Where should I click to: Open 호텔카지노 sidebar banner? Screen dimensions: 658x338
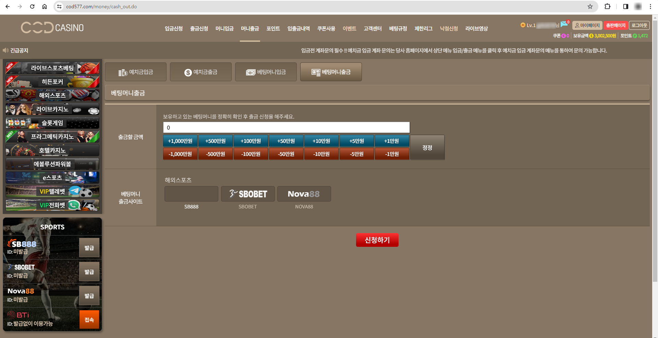(52, 150)
